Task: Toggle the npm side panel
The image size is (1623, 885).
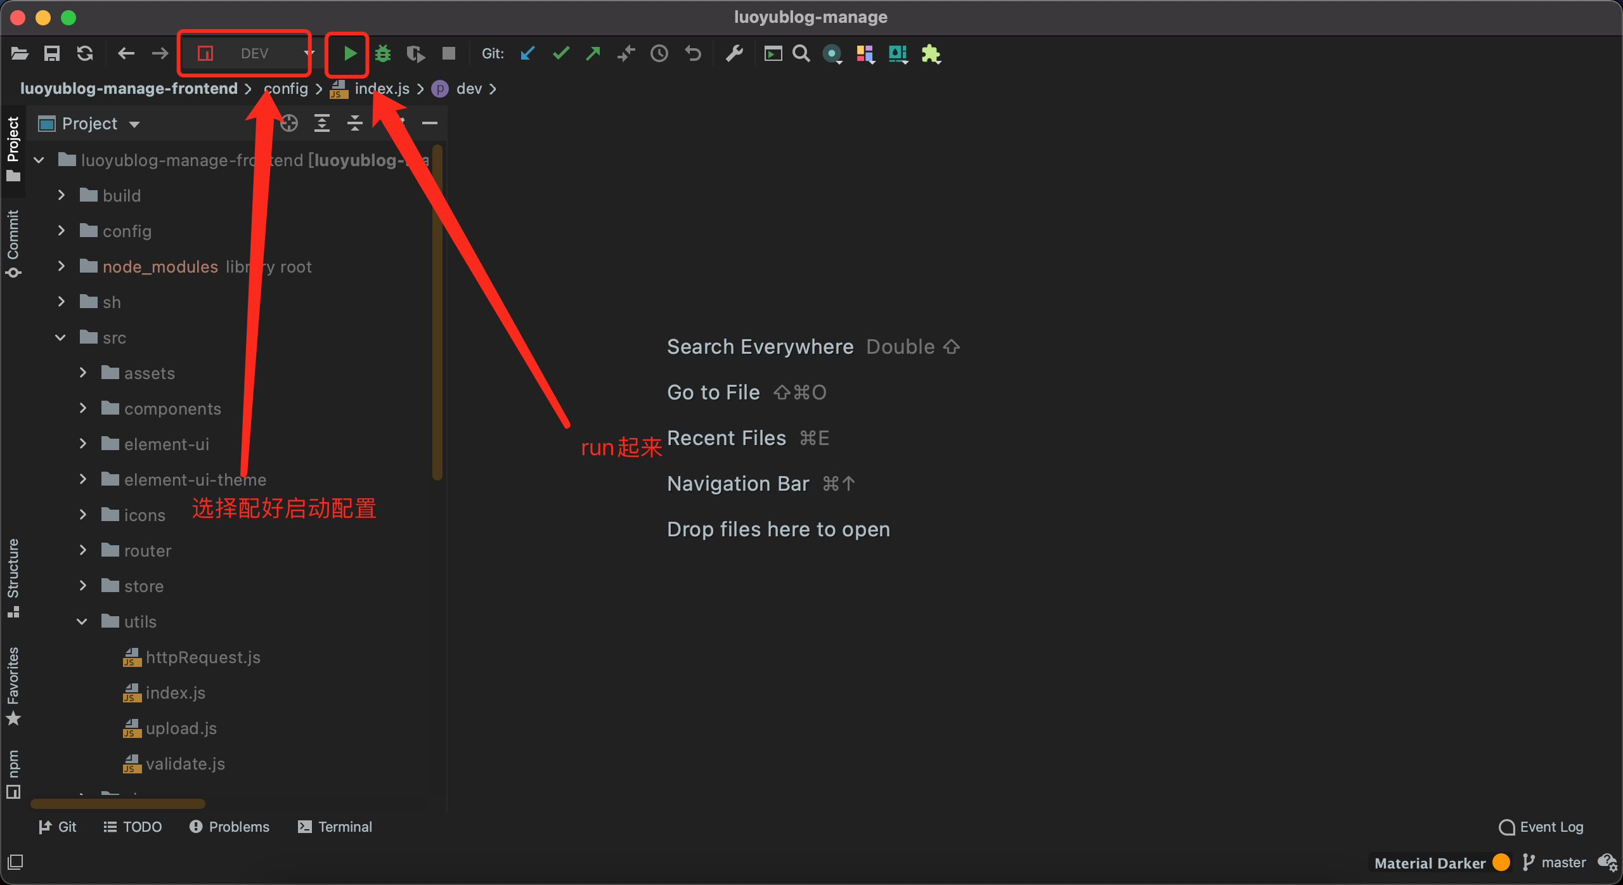Action: click(13, 772)
